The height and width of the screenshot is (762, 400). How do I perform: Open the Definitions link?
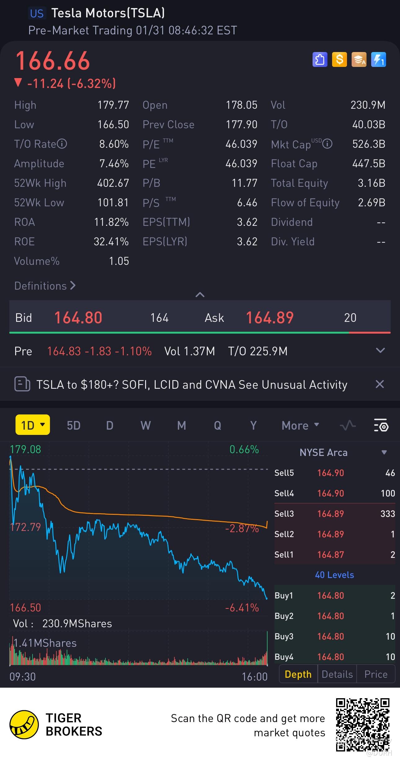click(45, 286)
